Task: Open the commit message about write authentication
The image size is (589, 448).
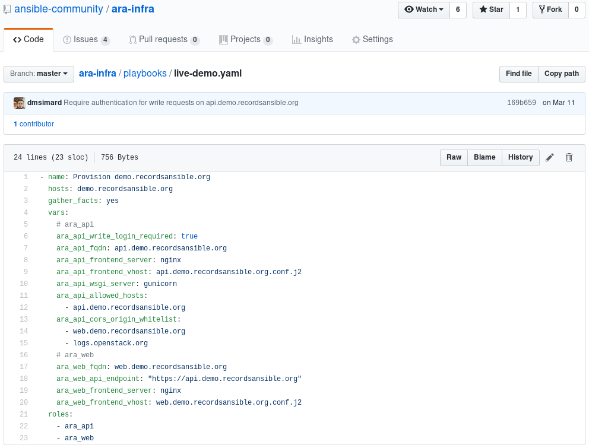Action: pos(180,103)
